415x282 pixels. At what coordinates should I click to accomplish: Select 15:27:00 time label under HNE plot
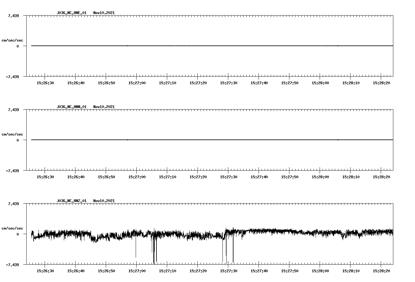137,83
